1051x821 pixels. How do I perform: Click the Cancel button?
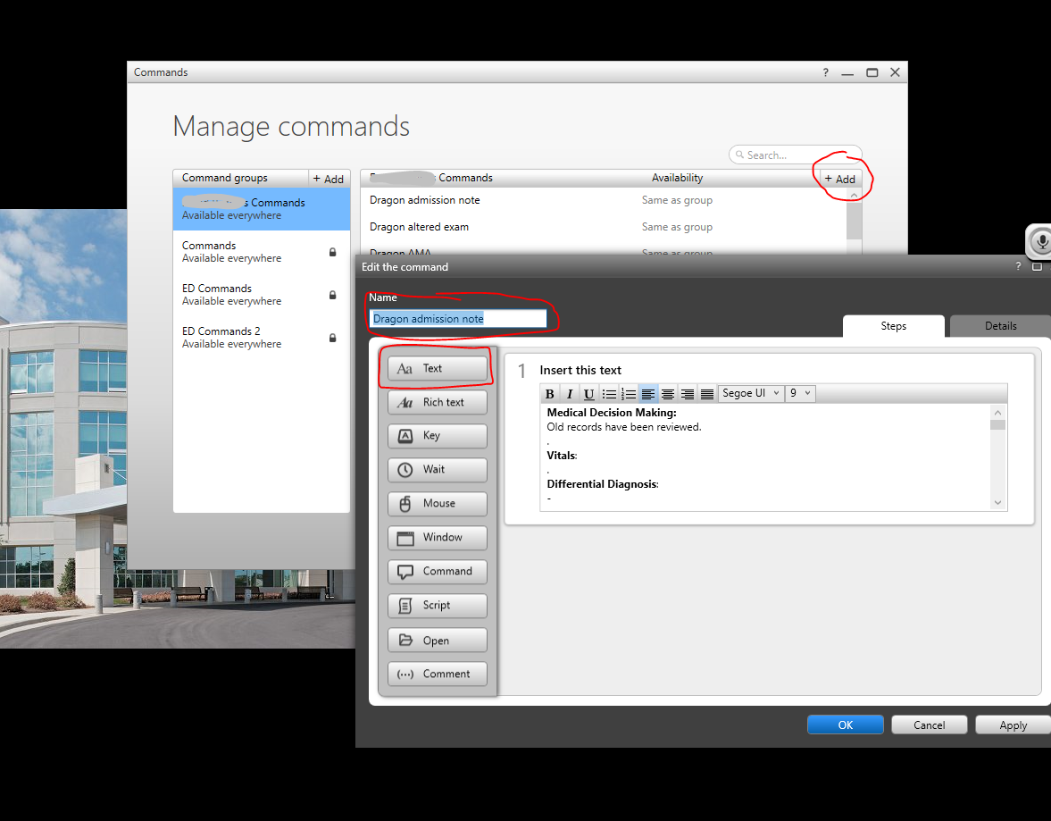point(929,725)
